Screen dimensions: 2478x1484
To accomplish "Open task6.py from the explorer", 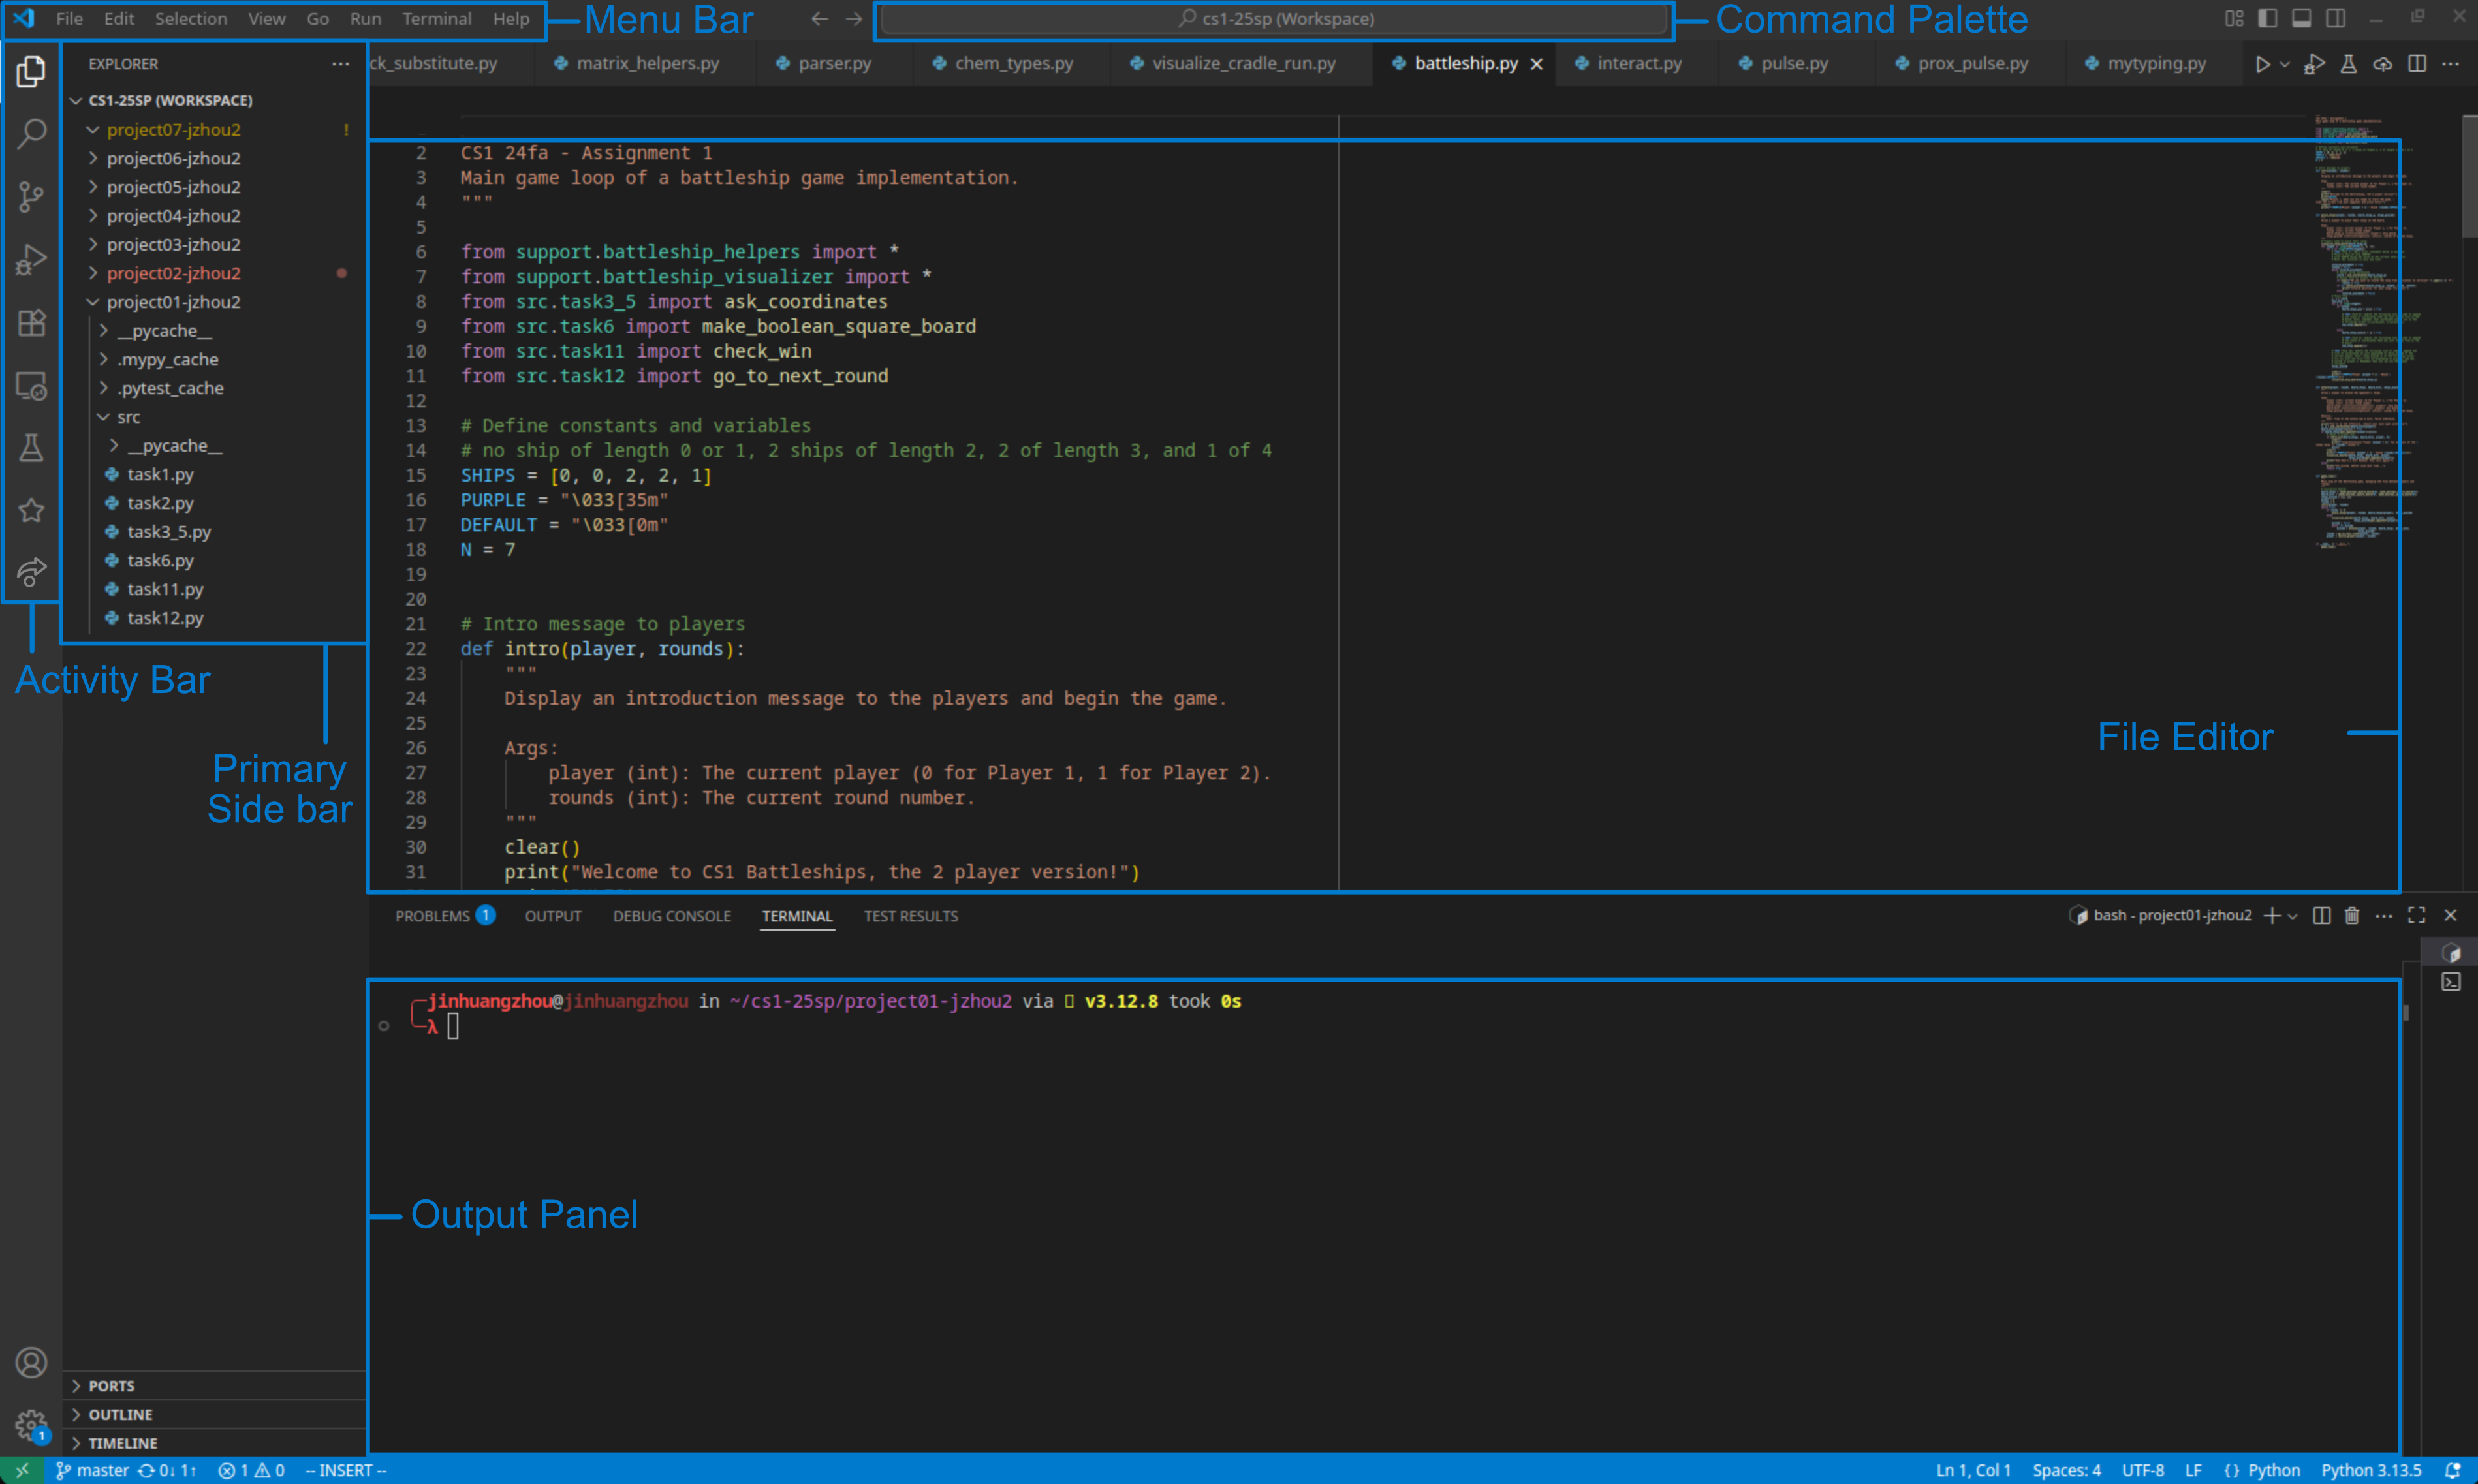I will tap(160, 560).
